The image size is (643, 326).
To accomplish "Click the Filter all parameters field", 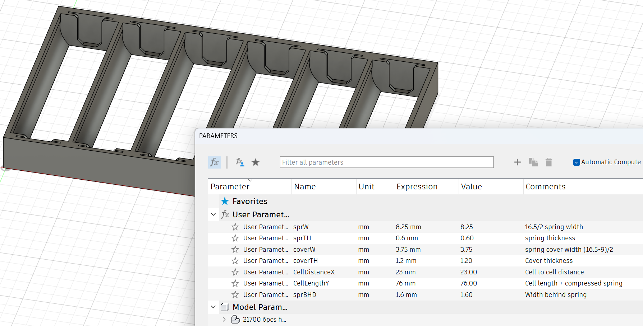I will point(386,162).
